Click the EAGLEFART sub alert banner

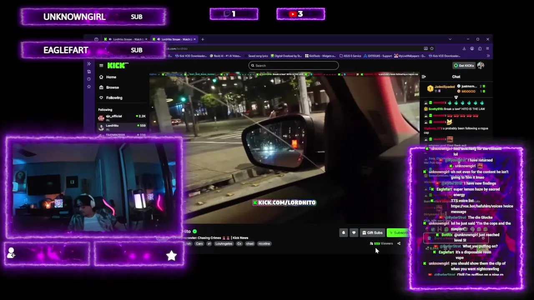[x=93, y=50]
